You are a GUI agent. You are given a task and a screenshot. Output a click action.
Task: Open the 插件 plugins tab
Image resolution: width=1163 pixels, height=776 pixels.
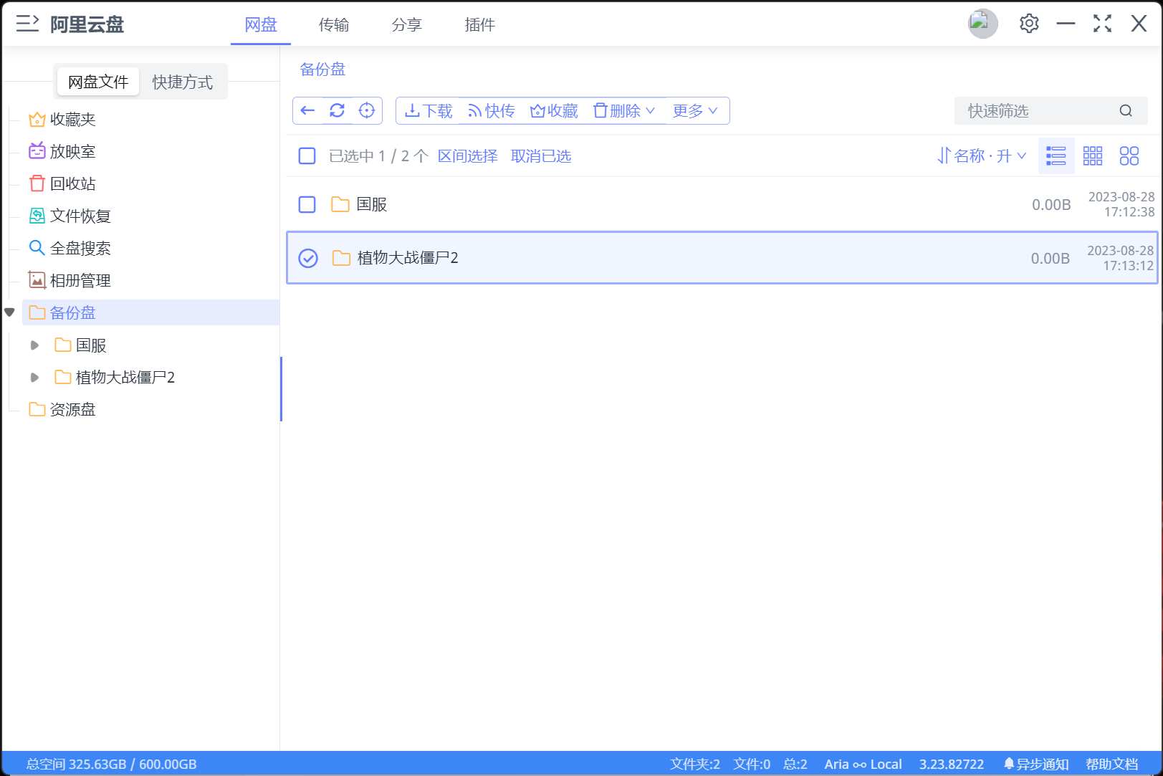(480, 25)
